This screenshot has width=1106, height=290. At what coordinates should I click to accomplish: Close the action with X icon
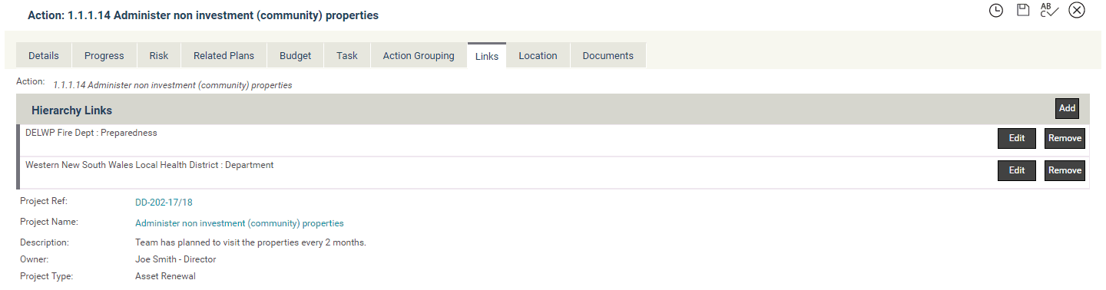[1077, 10]
